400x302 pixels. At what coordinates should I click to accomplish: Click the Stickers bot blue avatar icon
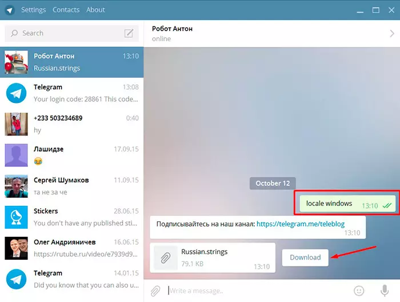point(17,217)
